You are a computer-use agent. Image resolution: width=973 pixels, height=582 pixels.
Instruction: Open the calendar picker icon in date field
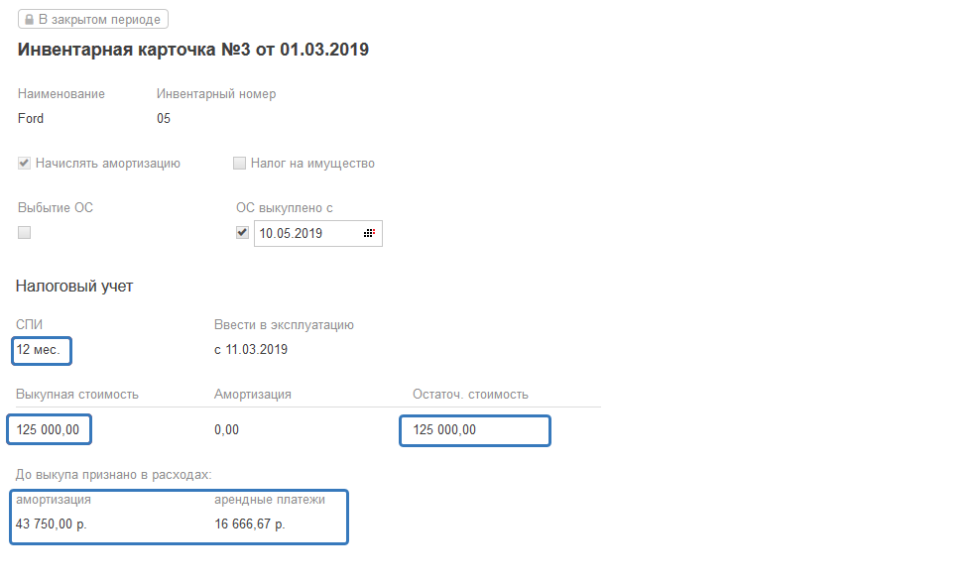[369, 233]
